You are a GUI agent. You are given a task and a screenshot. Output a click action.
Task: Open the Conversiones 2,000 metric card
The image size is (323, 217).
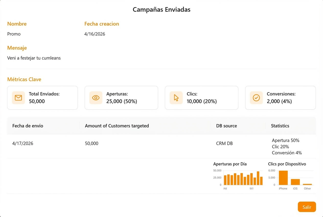click(280, 97)
